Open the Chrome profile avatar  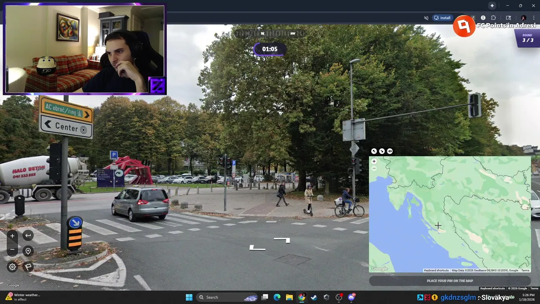tap(524, 18)
